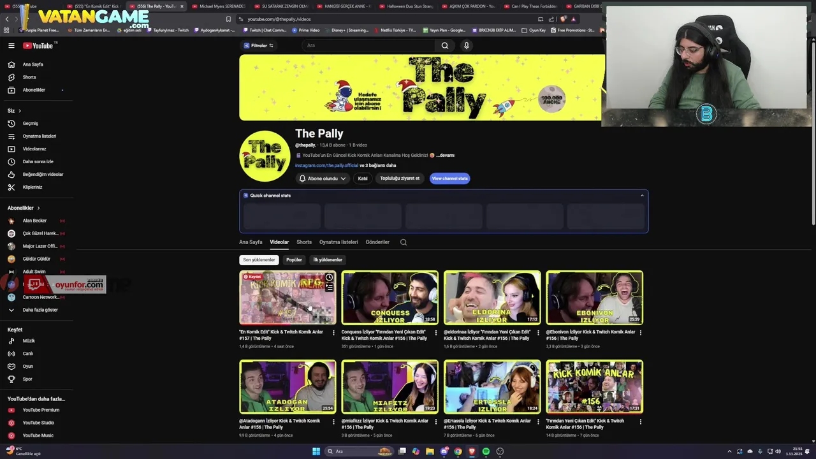Open the Abone olundu subscription dropdown
The width and height of the screenshot is (816, 459).
323,178
